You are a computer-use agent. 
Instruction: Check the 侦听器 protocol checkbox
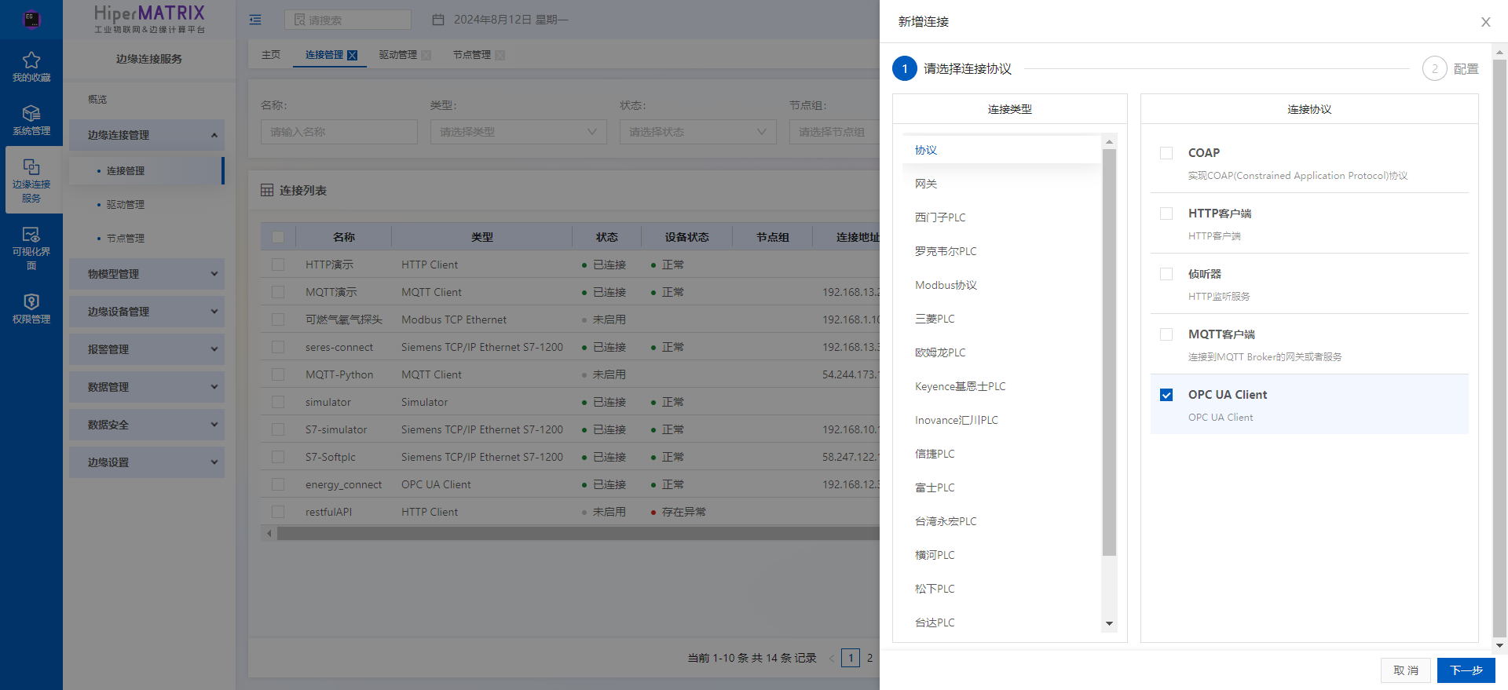coord(1166,274)
